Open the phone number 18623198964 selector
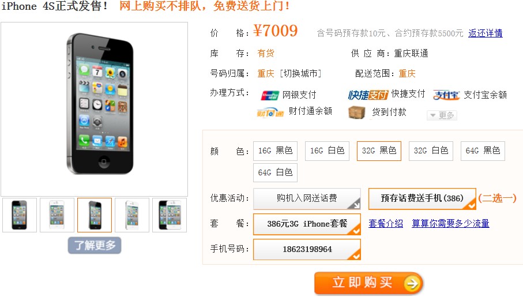This screenshot has height=297, width=523. (307, 249)
